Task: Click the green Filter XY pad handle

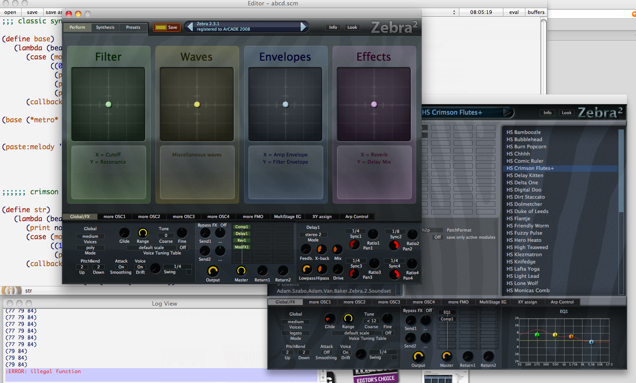Action: [108, 104]
